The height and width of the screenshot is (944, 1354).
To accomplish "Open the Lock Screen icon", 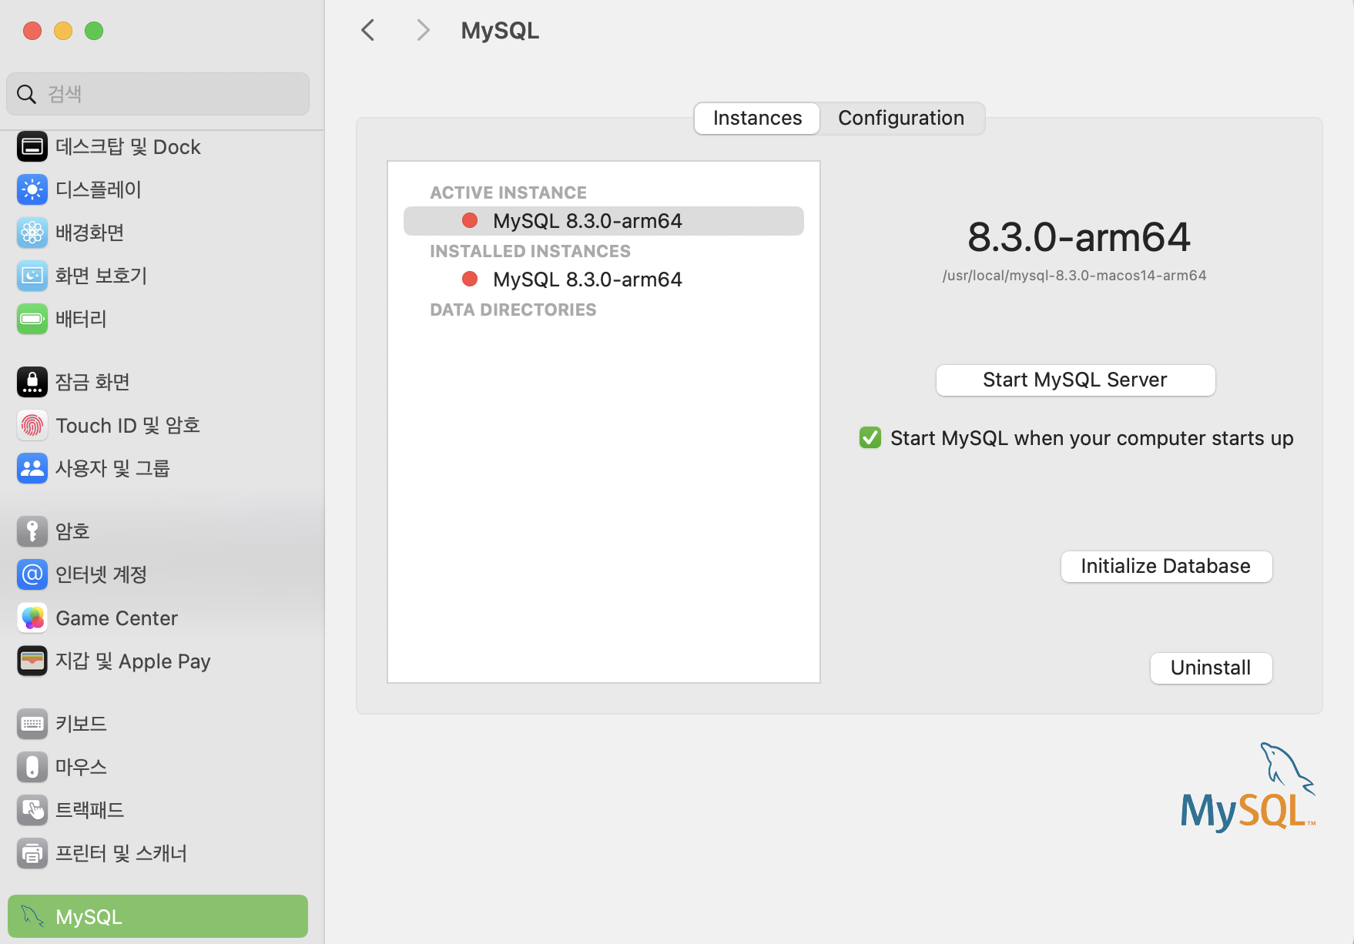I will tap(32, 382).
